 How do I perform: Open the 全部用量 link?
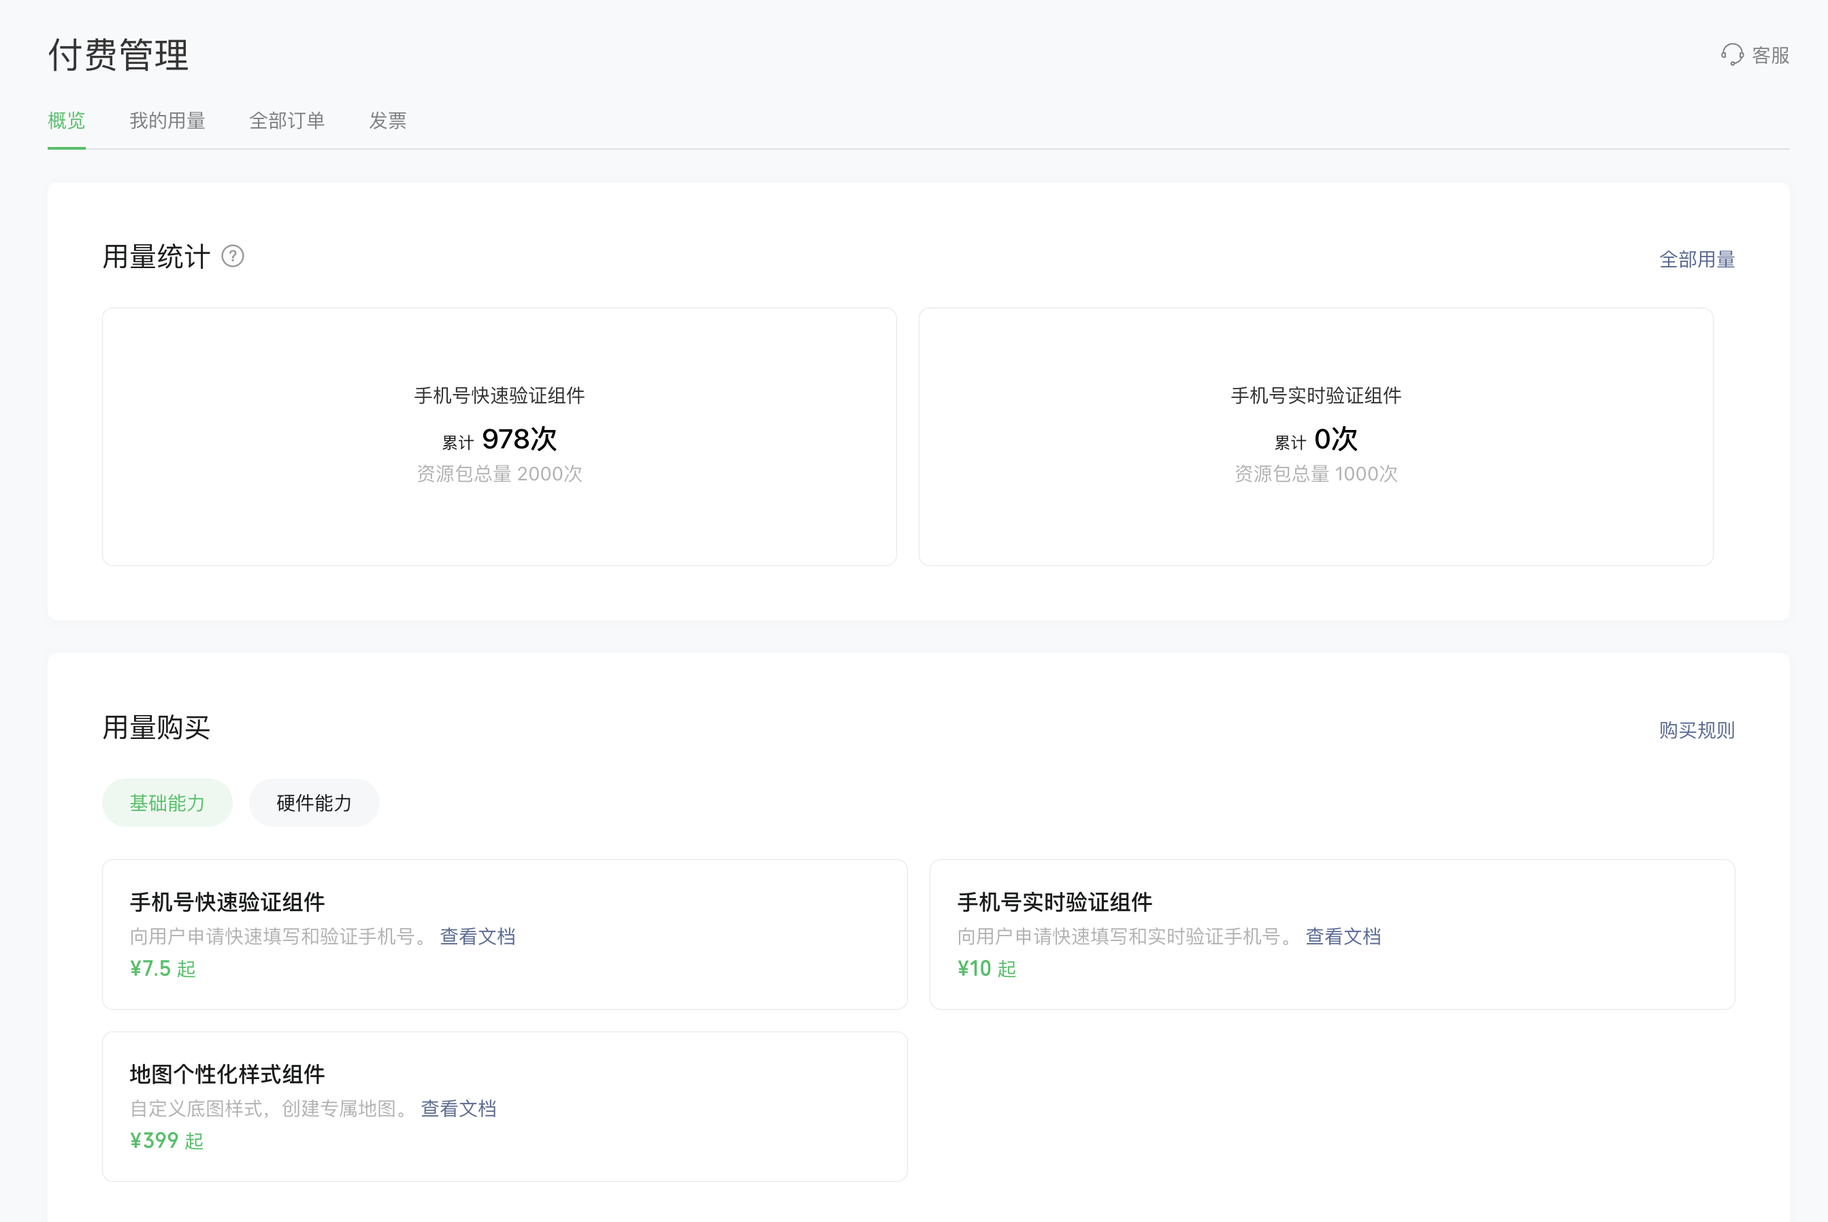point(1696,259)
